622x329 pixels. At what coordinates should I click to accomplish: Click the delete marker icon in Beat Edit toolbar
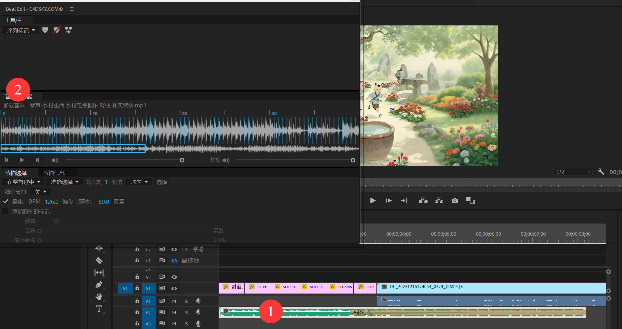(56, 30)
